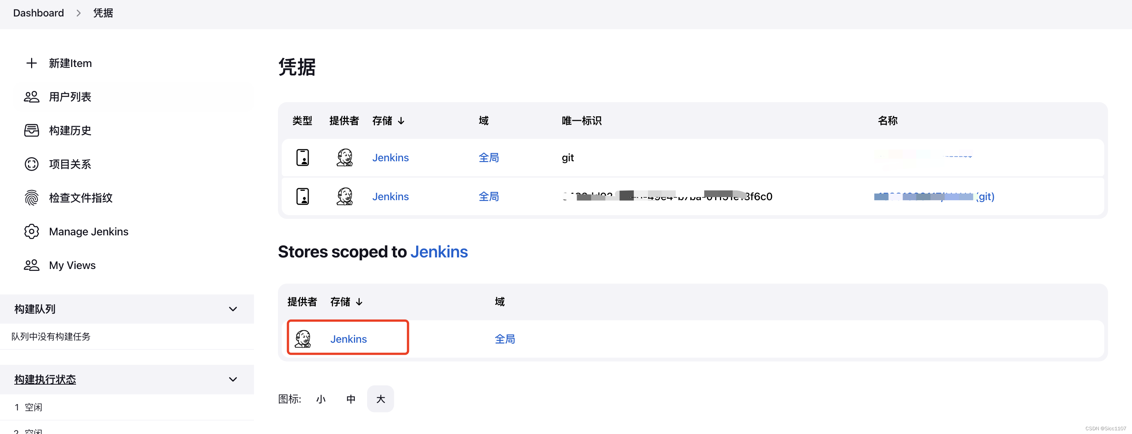The image size is (1132, 434).
Task: Select large icon size 大
Action: pyautogui.click(x=381, y=399)
